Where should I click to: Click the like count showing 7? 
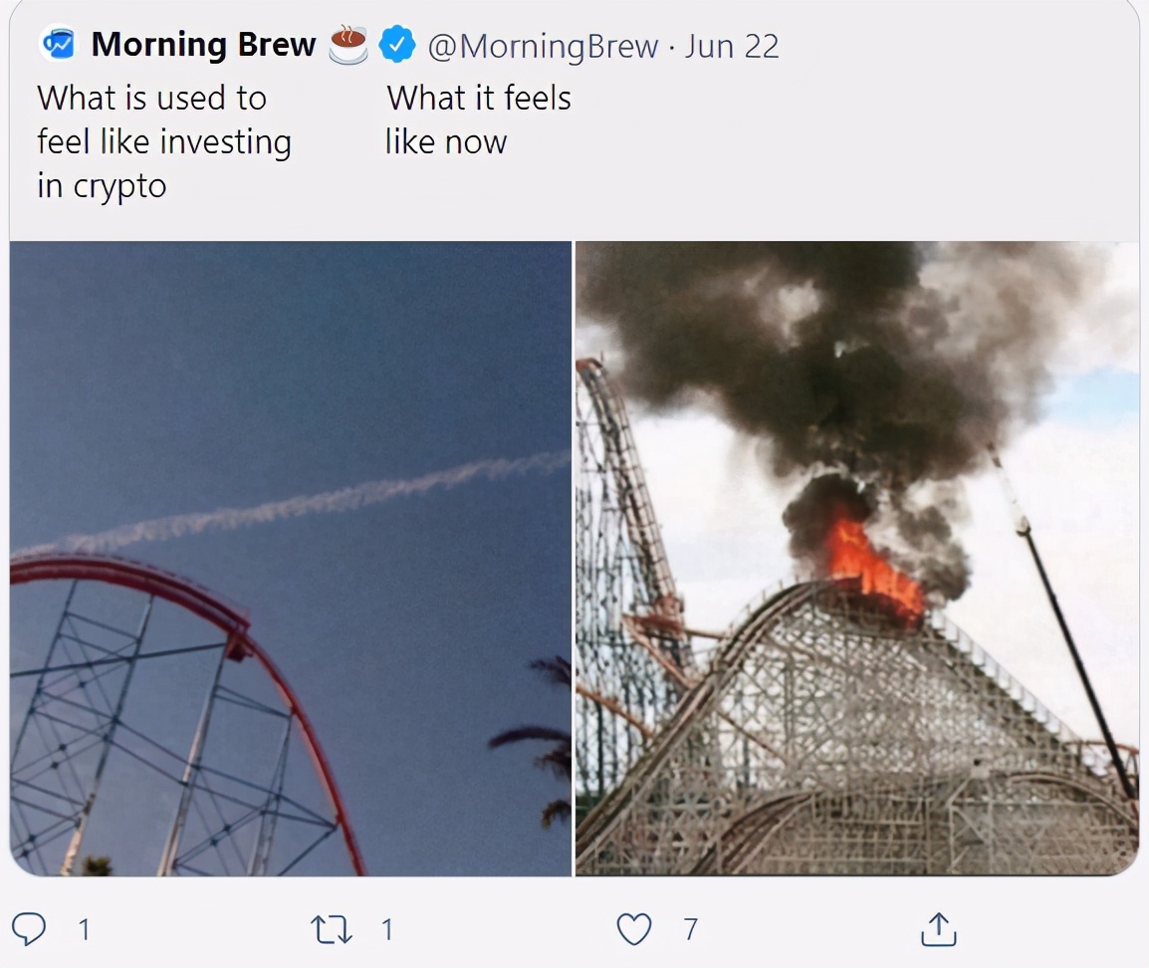[690, 930]
